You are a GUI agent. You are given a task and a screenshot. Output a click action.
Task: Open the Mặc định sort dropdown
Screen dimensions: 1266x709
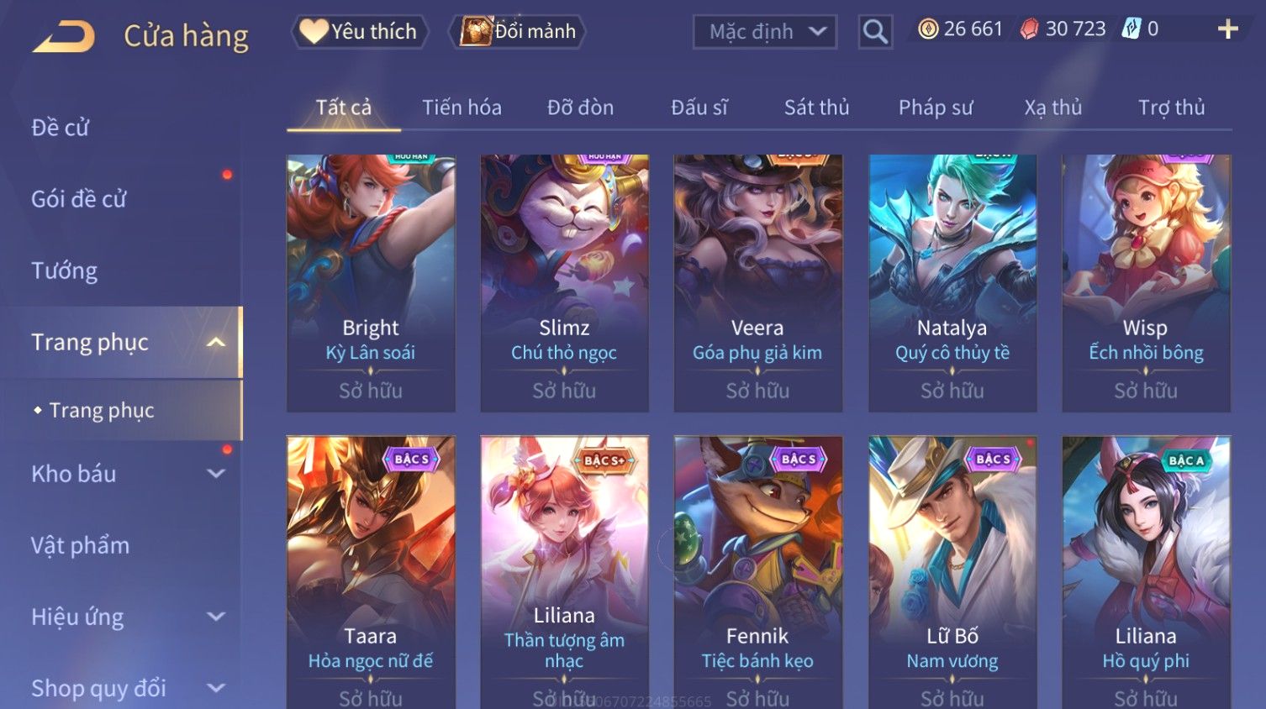[x=765, y=32]
